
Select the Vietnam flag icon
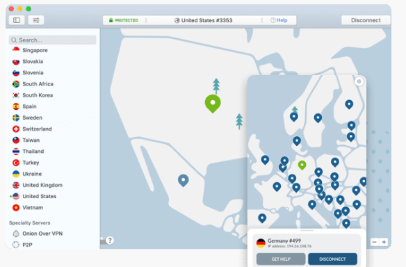[16, 208]
